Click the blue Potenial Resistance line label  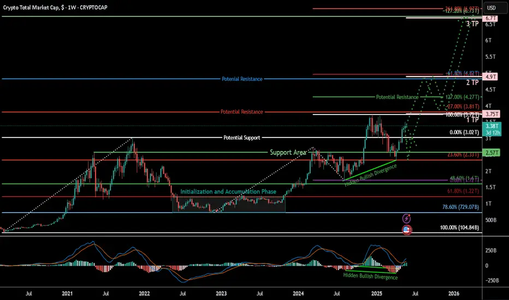tap(242, 79)
